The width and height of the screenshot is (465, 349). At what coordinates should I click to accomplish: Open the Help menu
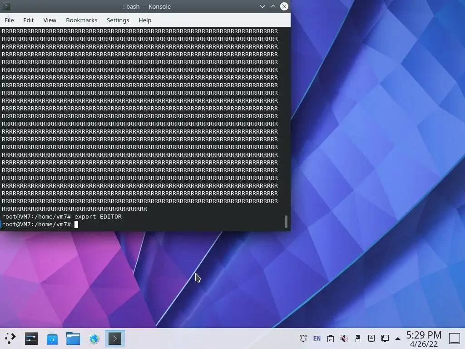tap(145, 20)
